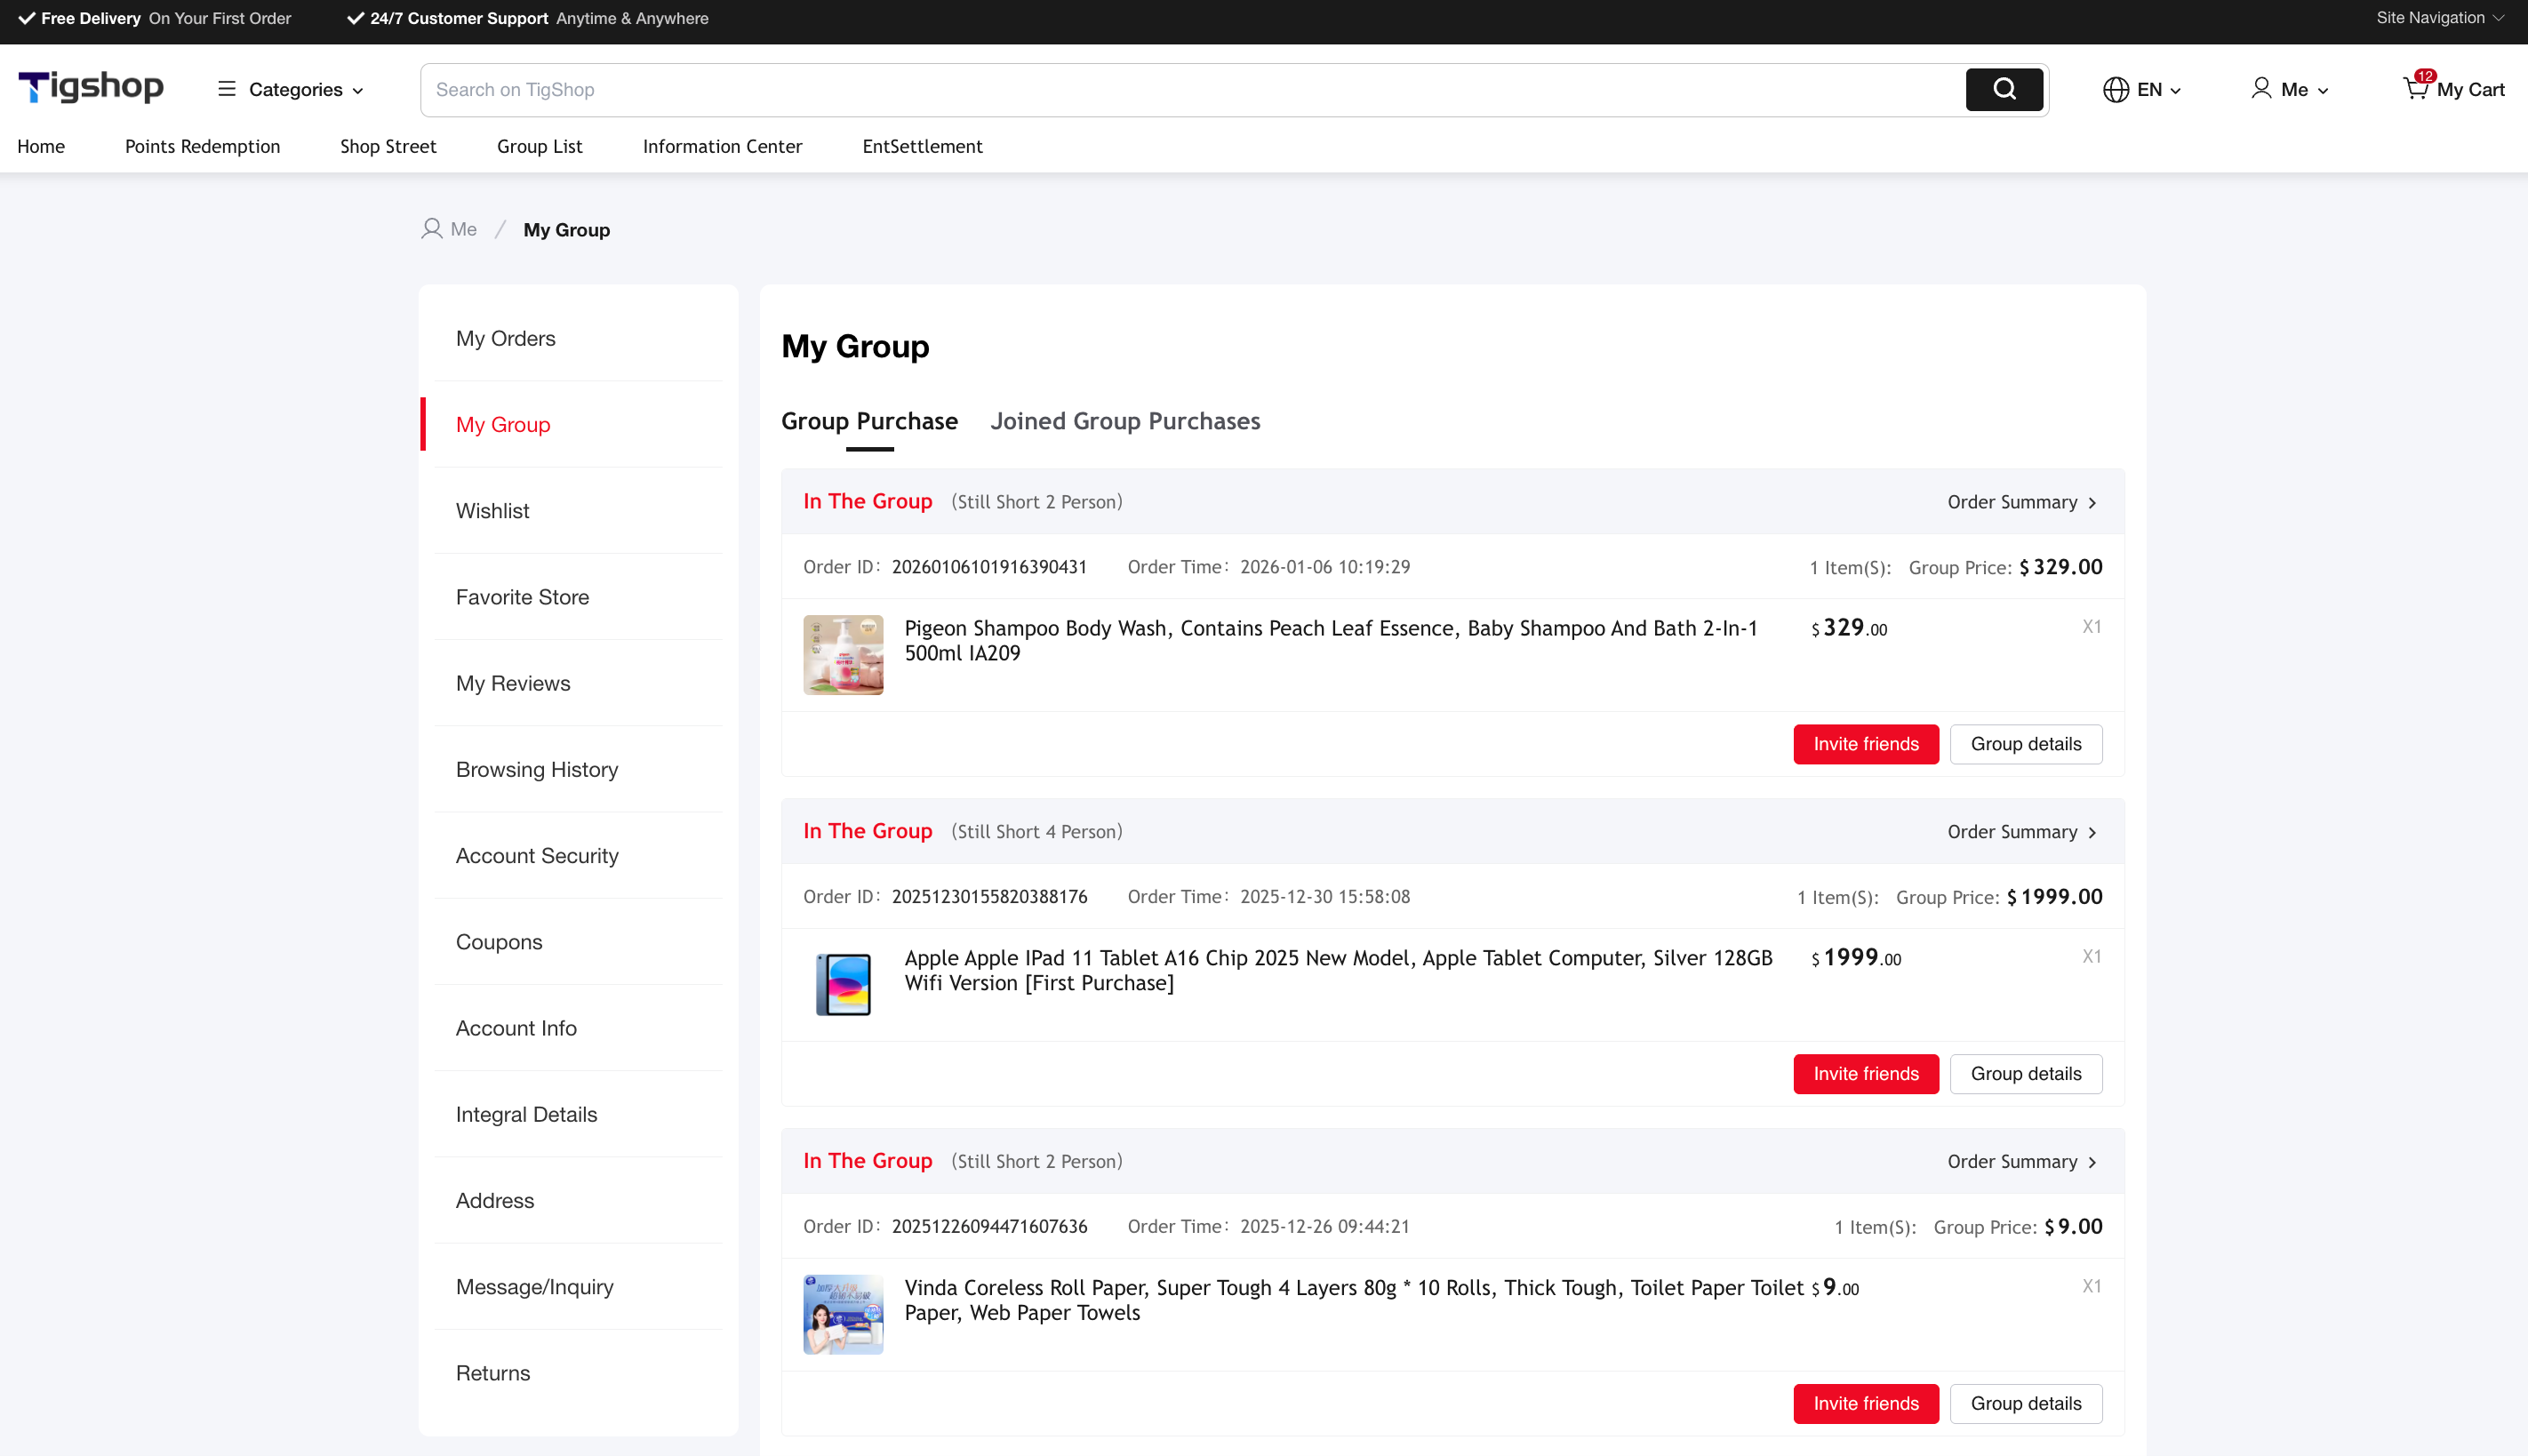Click the search magnifier button
2528x1456 pixels.
click(2003, 89)
